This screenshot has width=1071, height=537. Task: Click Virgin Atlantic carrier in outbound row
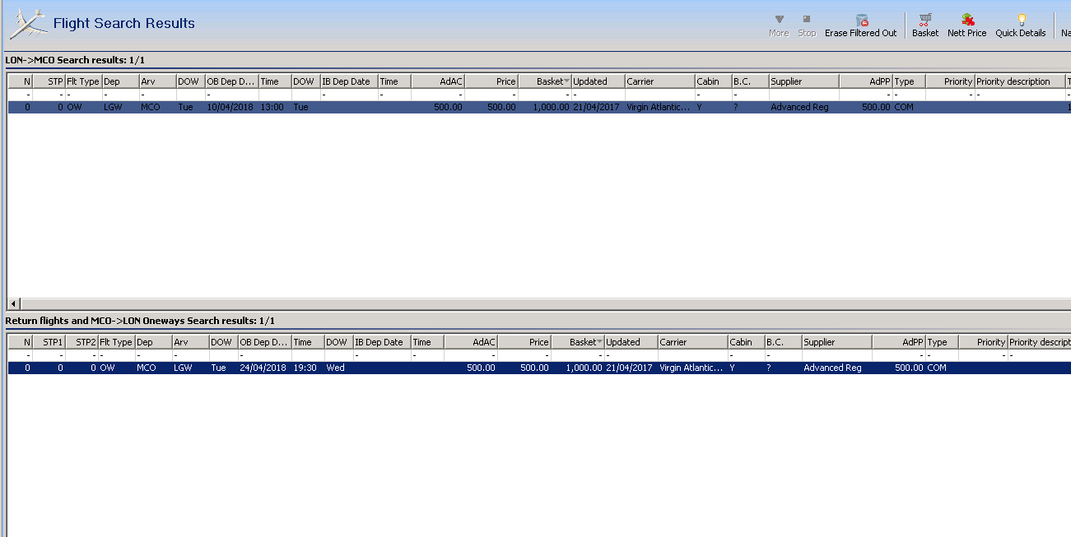click(660, 107)
